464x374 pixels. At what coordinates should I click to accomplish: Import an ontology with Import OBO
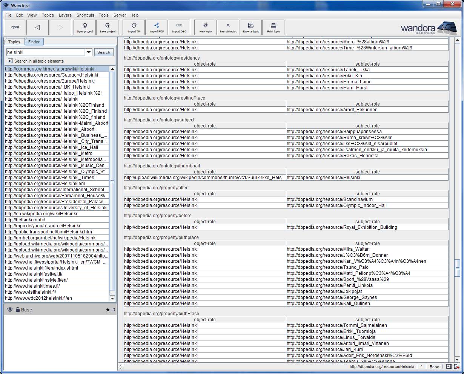pos(179,27)
